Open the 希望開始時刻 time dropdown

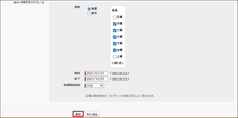point(95,86)
